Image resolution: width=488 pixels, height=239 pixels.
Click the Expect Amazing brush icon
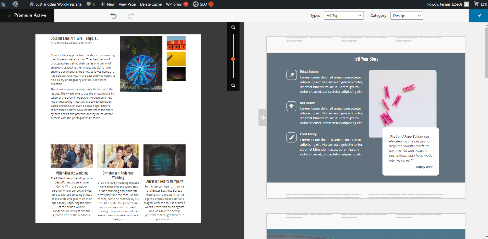(x=291, y=137)
